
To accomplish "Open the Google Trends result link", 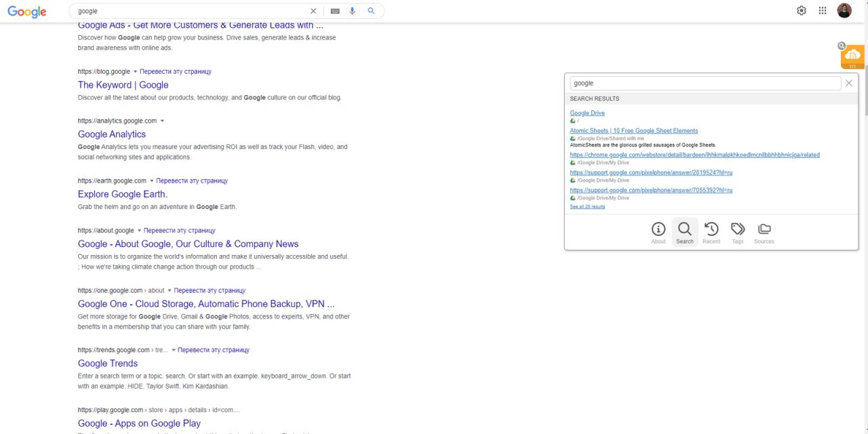I will (108, 363).
